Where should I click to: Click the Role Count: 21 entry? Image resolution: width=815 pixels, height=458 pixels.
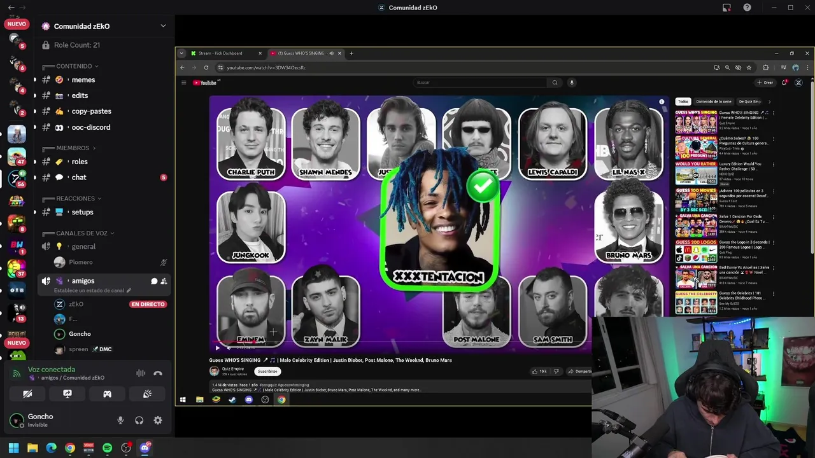click(x=104, y=45)
